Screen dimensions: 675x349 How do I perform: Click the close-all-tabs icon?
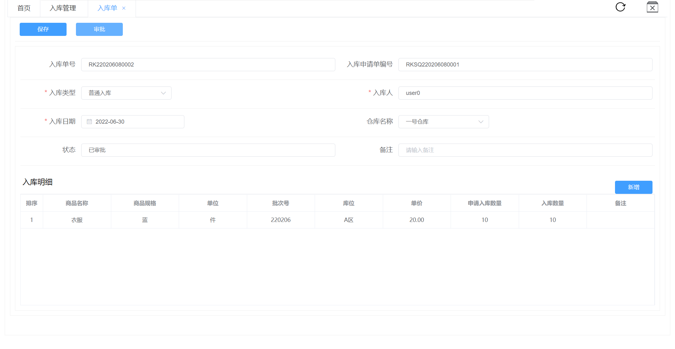[x=652, y=7]
